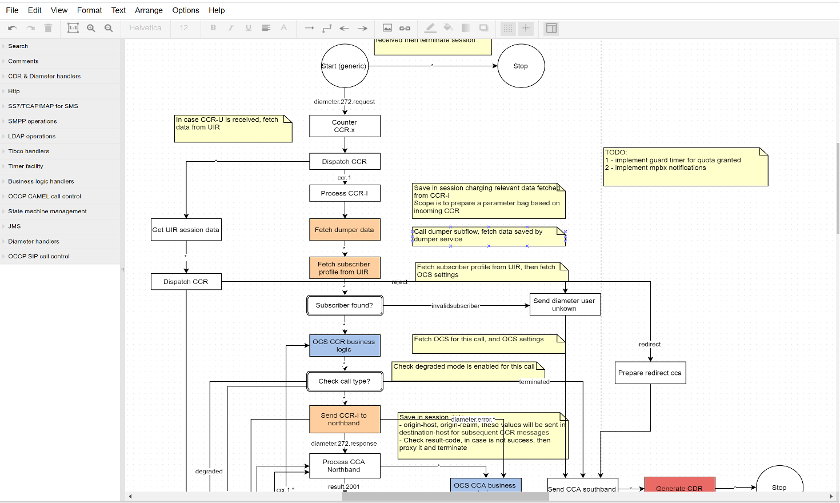
Task: Expand the Diameter handlers section
Action: [60, 241]
